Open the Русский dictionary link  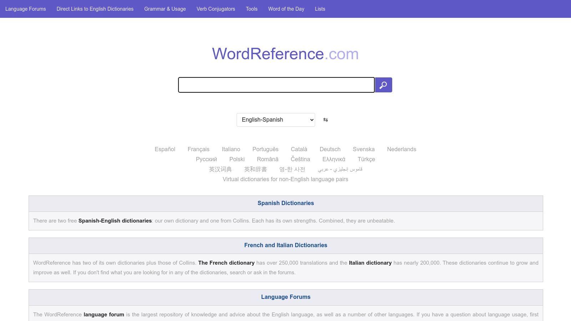point(206,159)
